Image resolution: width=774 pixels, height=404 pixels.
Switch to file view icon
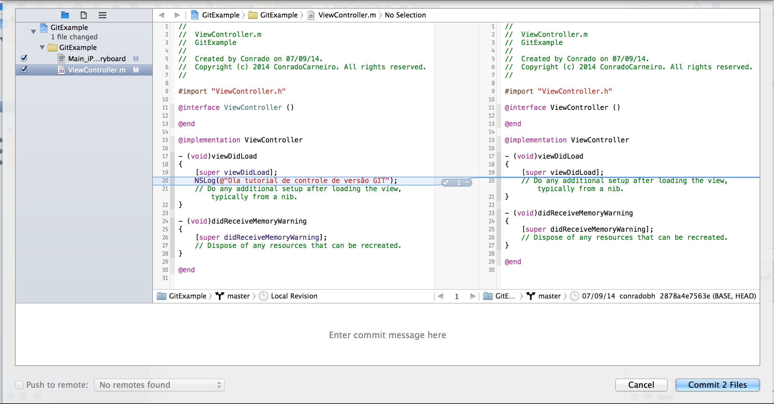pos(83,15)
